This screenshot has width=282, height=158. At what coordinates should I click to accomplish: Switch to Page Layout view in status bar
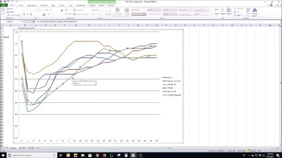pos(252,151)
